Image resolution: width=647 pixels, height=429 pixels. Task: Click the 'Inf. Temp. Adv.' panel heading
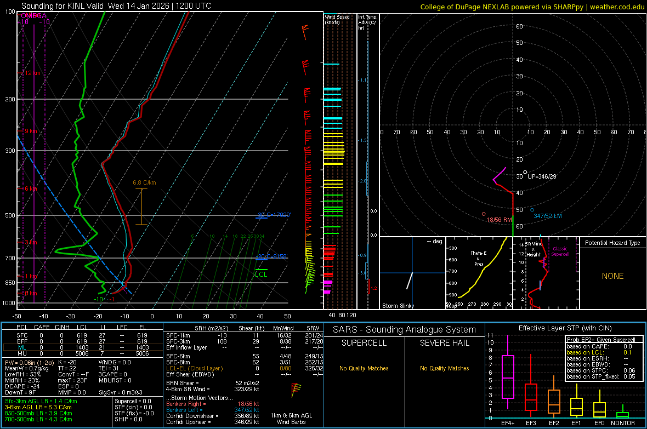tap(368, 22)
